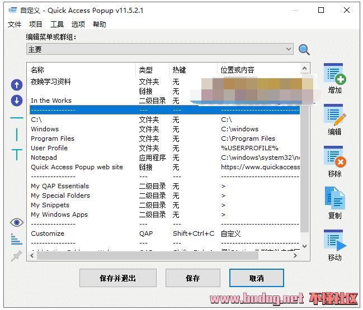The height and width of the screenshot is (310, 363).
Task: Expand the 主要 menu dropdown
Action: click(x=289, y=50)
